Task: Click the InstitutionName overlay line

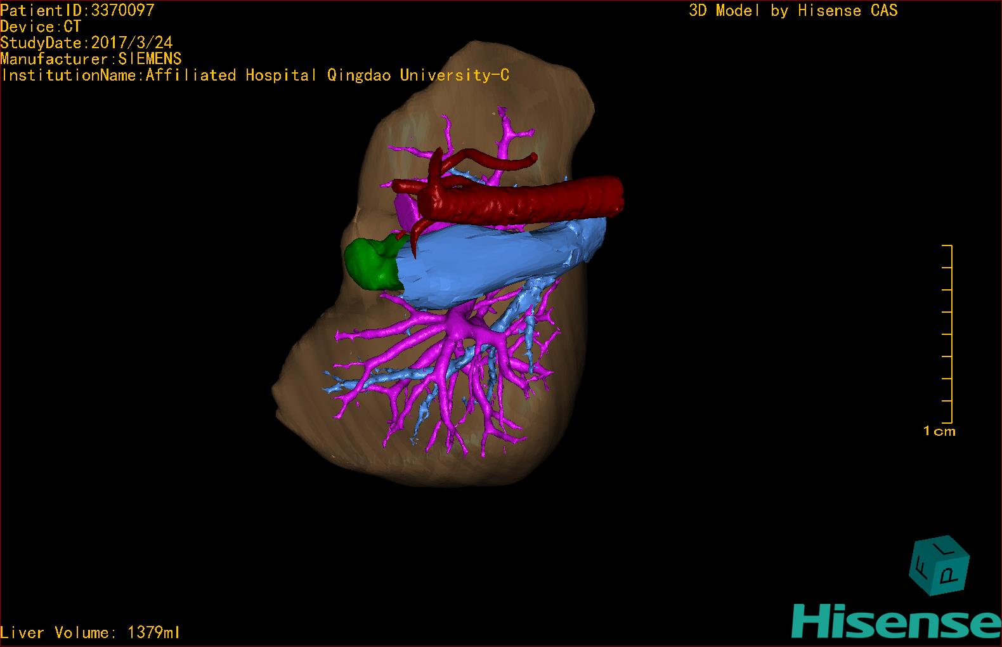Action: point(255,75)
